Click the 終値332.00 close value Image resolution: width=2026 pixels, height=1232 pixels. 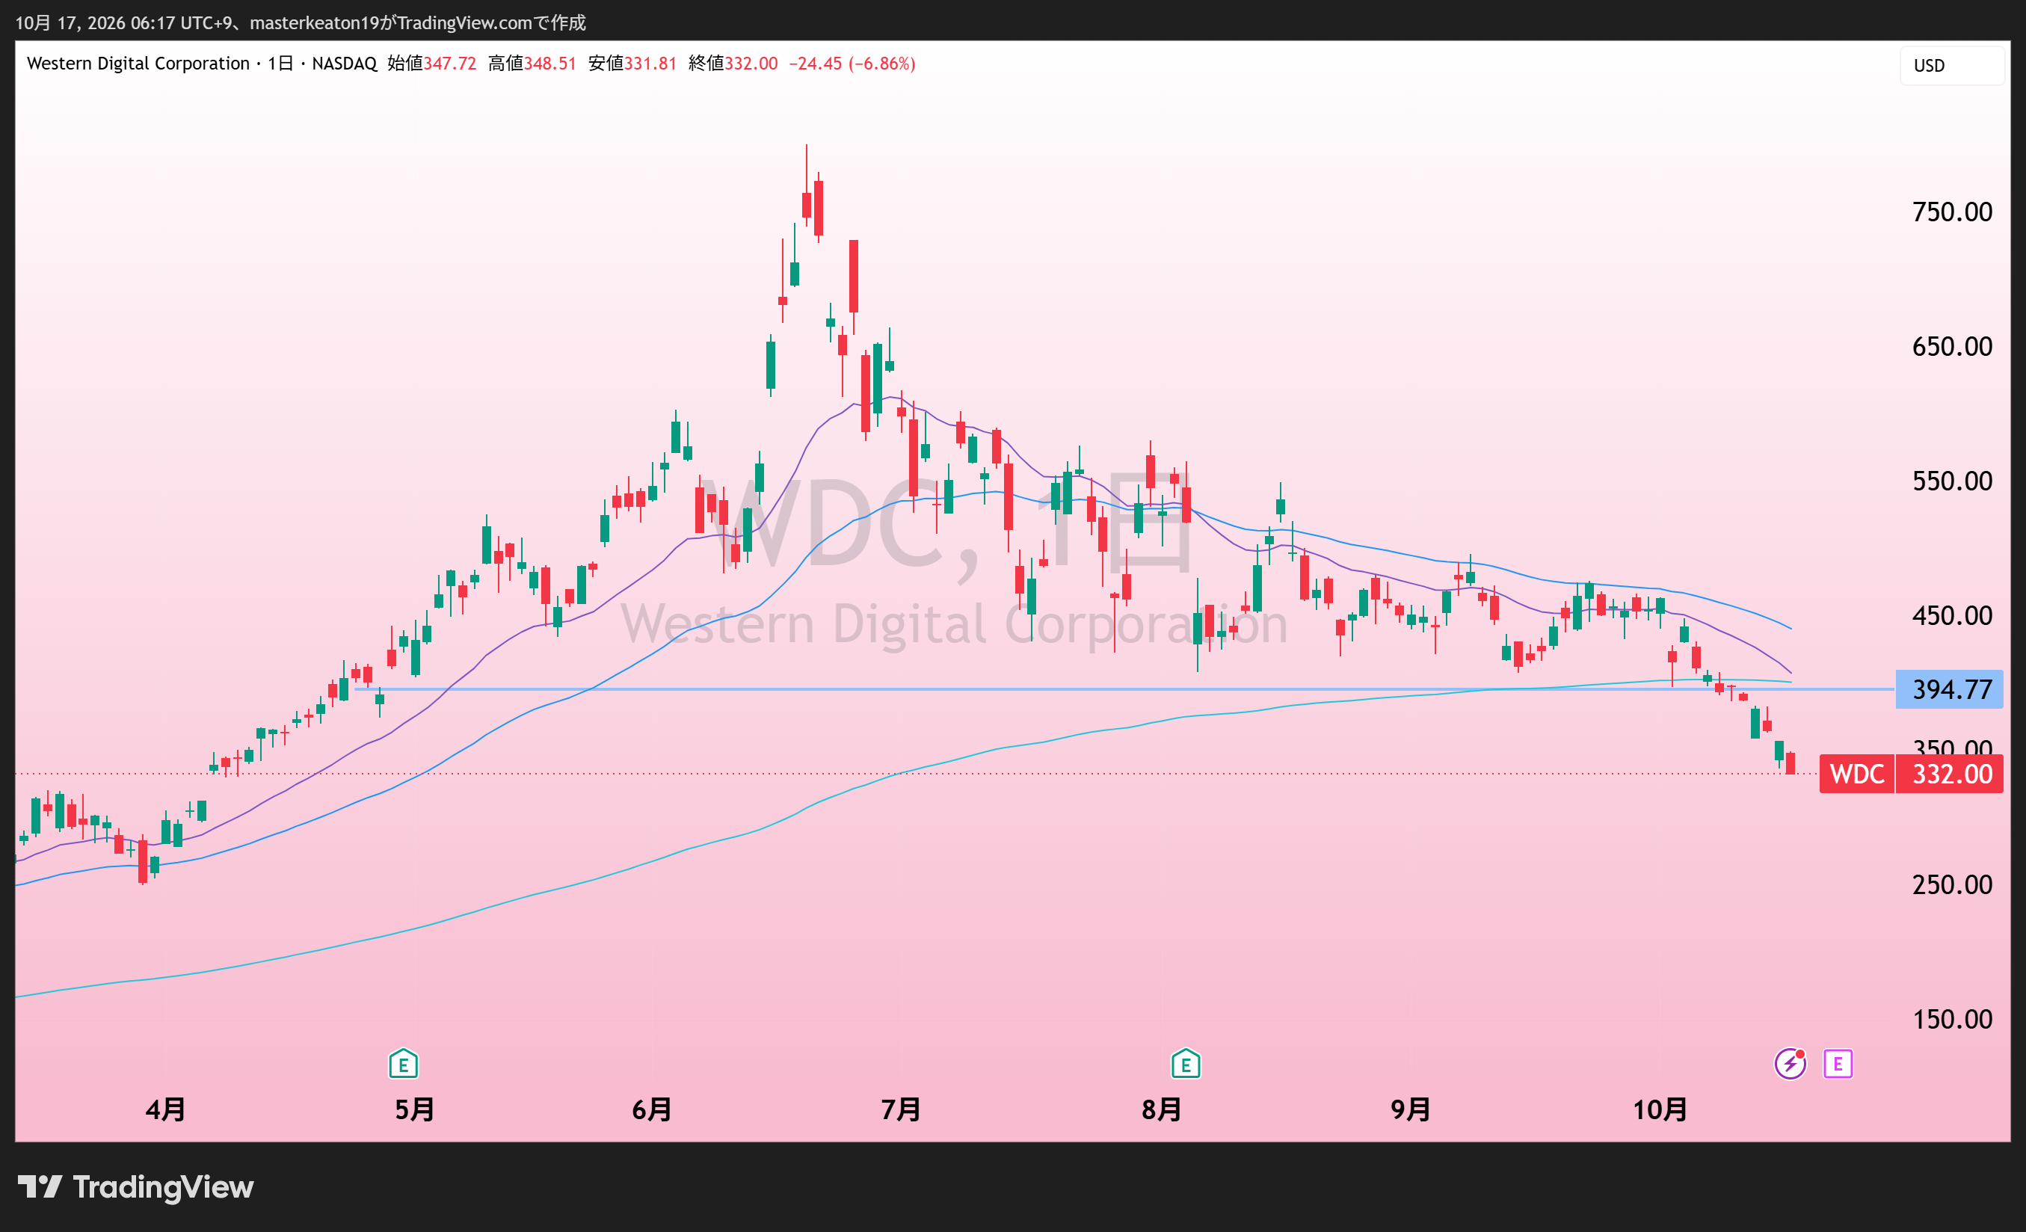point(733,64)
